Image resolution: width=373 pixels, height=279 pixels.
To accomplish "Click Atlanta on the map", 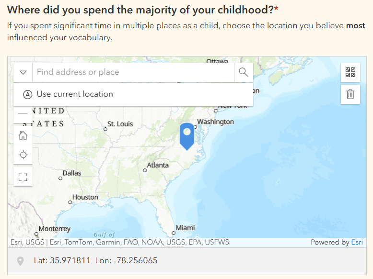I will click(x=158, y=165).
